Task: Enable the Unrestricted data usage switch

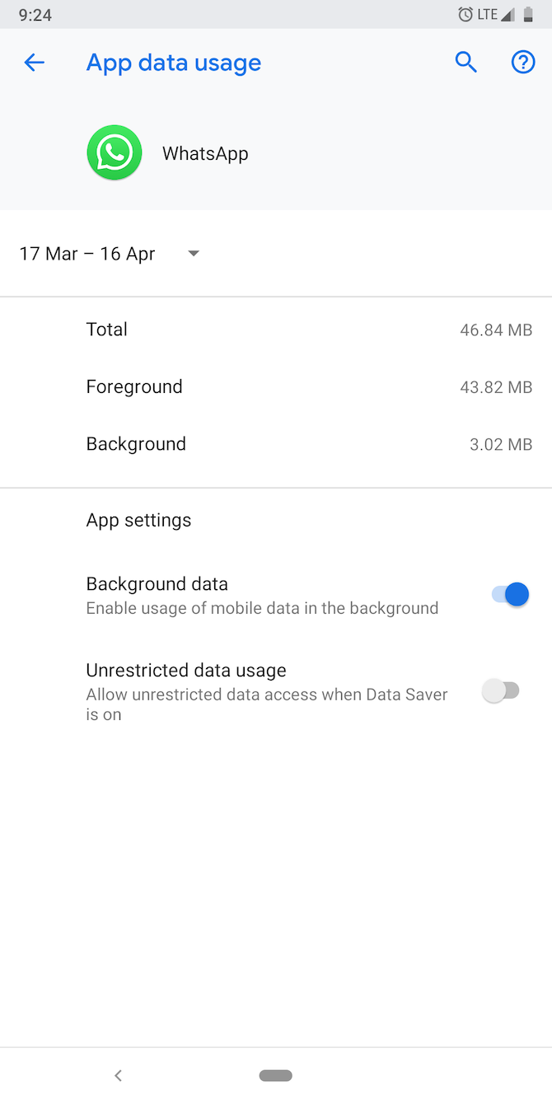Action: click(500, 690)
